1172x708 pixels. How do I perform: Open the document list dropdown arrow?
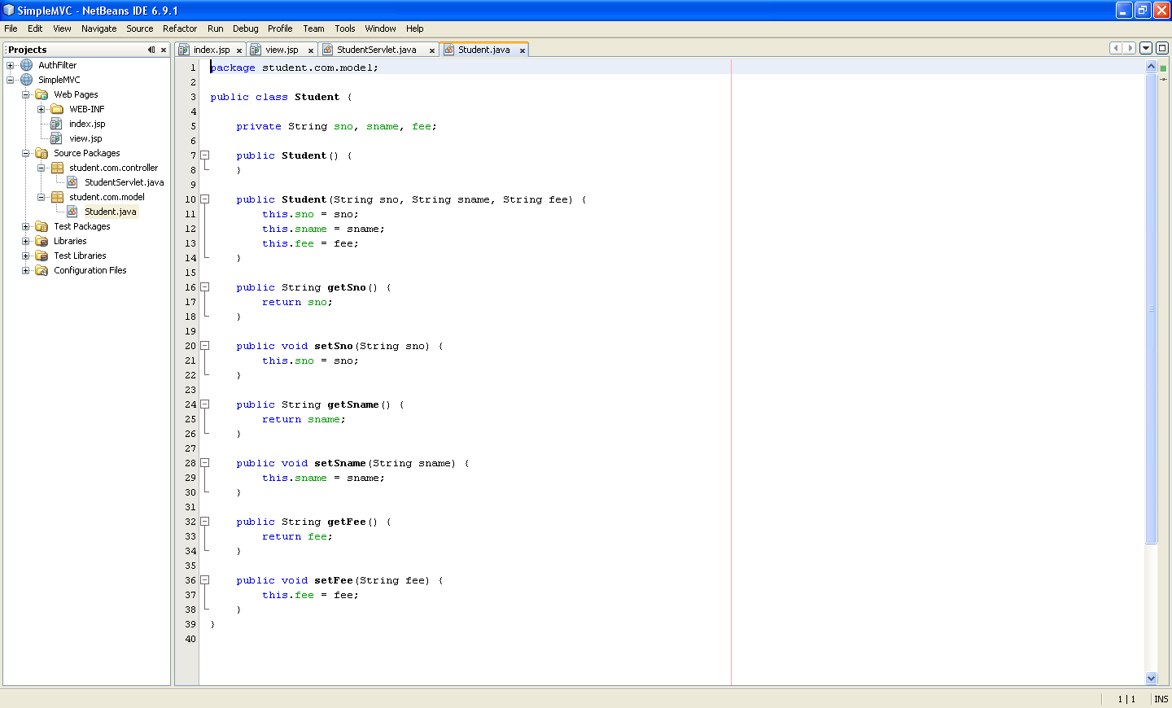coord(1146,47)
